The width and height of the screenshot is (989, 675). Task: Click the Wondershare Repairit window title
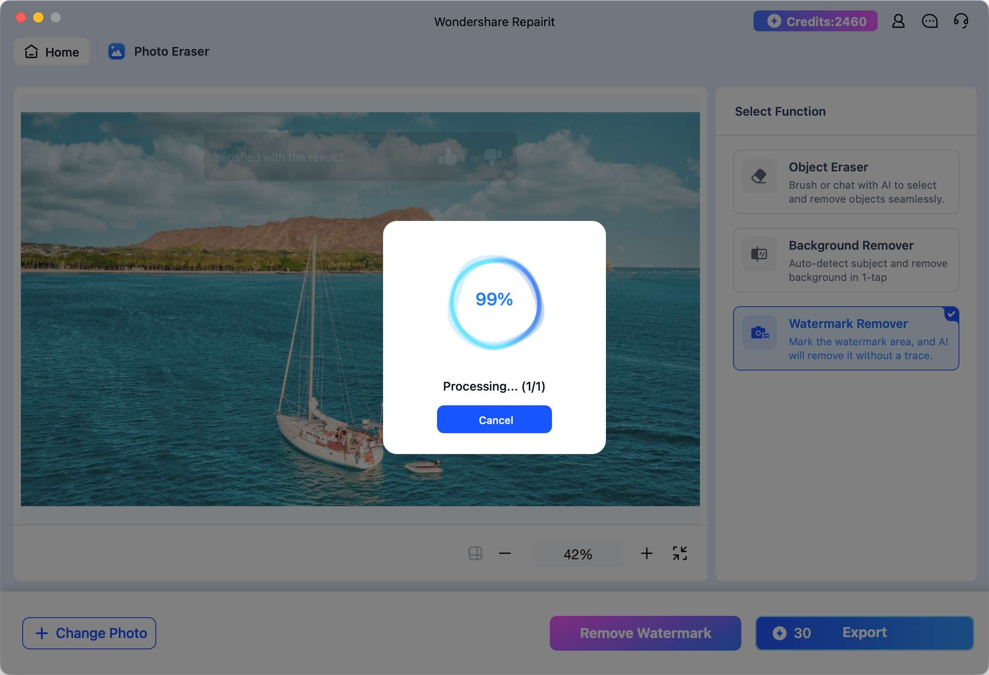pos(494,22)
